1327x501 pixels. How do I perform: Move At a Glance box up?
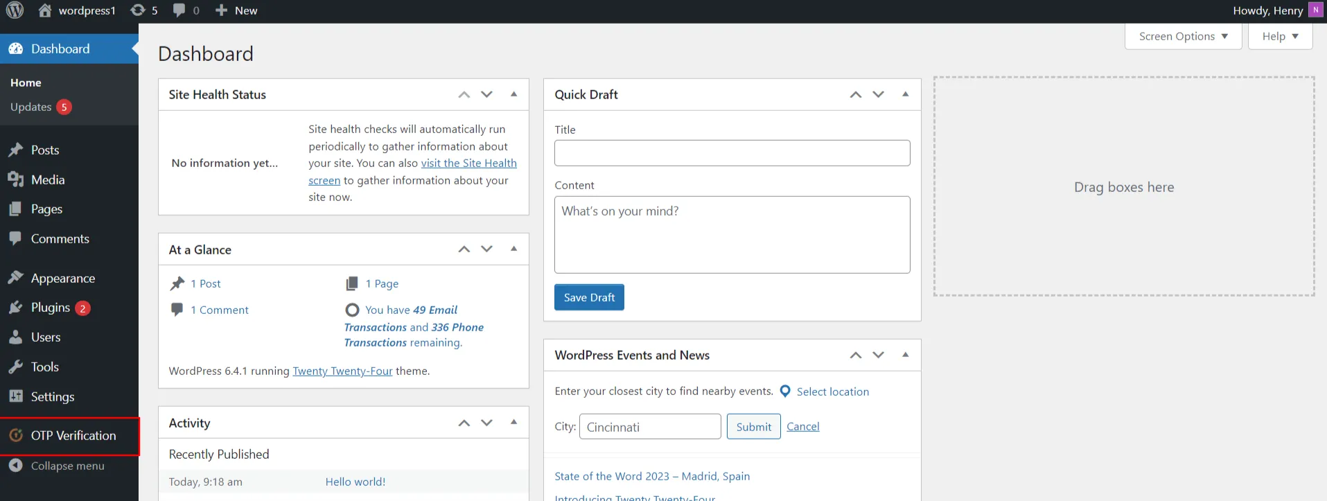click(464, 249)
